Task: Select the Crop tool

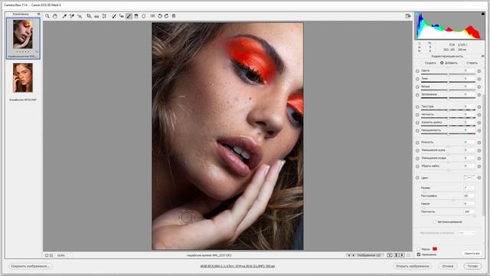Action: point(89,16)
